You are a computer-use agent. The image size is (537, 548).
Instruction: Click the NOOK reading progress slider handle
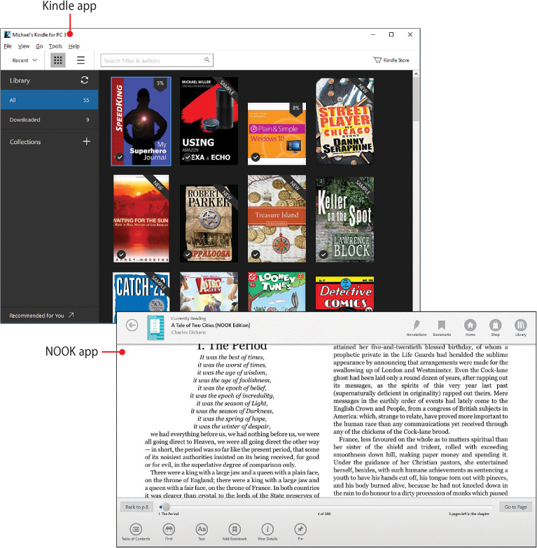pos(166,507)
